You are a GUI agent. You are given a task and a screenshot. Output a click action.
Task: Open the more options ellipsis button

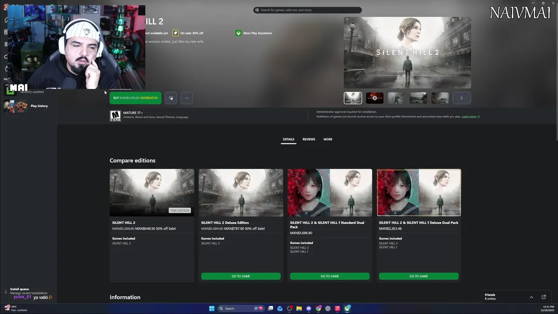pos(187,98)
